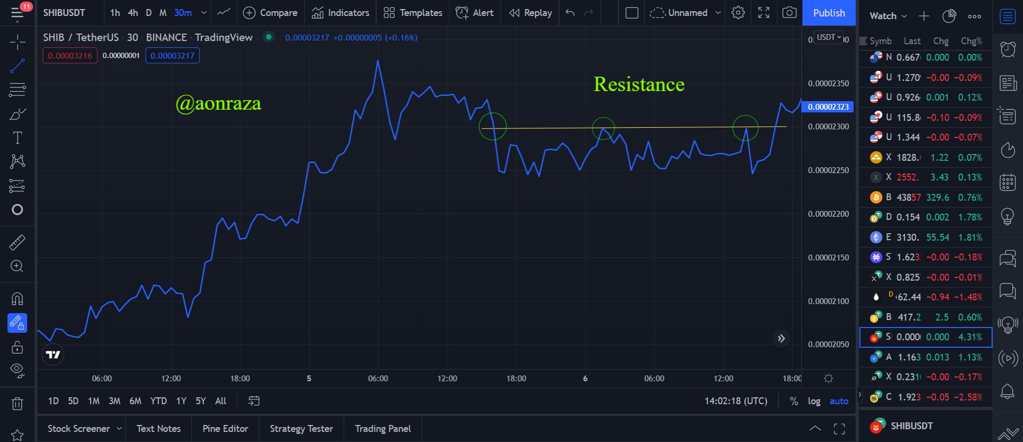The image size is (1023, 442).
Task: Collapse the right watchlist sidebar
Action: click(859, 395)
